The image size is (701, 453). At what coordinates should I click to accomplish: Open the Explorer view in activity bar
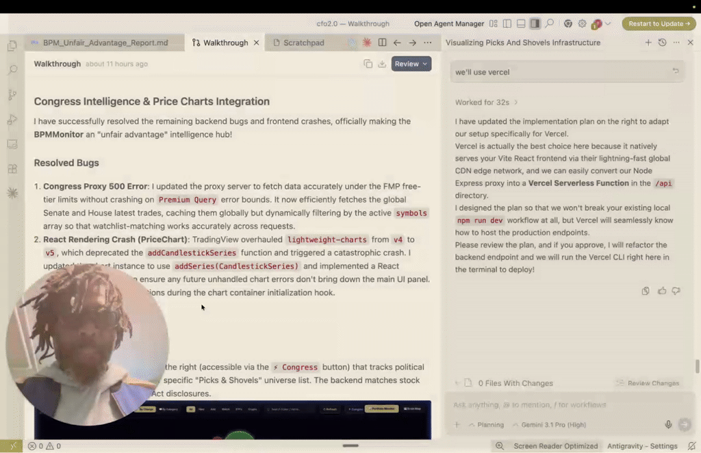(x=12, y=46)
